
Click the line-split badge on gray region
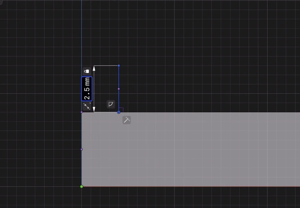pyautogui.click(x=127, y=120)
